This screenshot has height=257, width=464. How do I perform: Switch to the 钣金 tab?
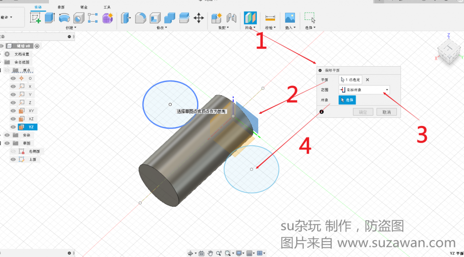tap(84, 7)
